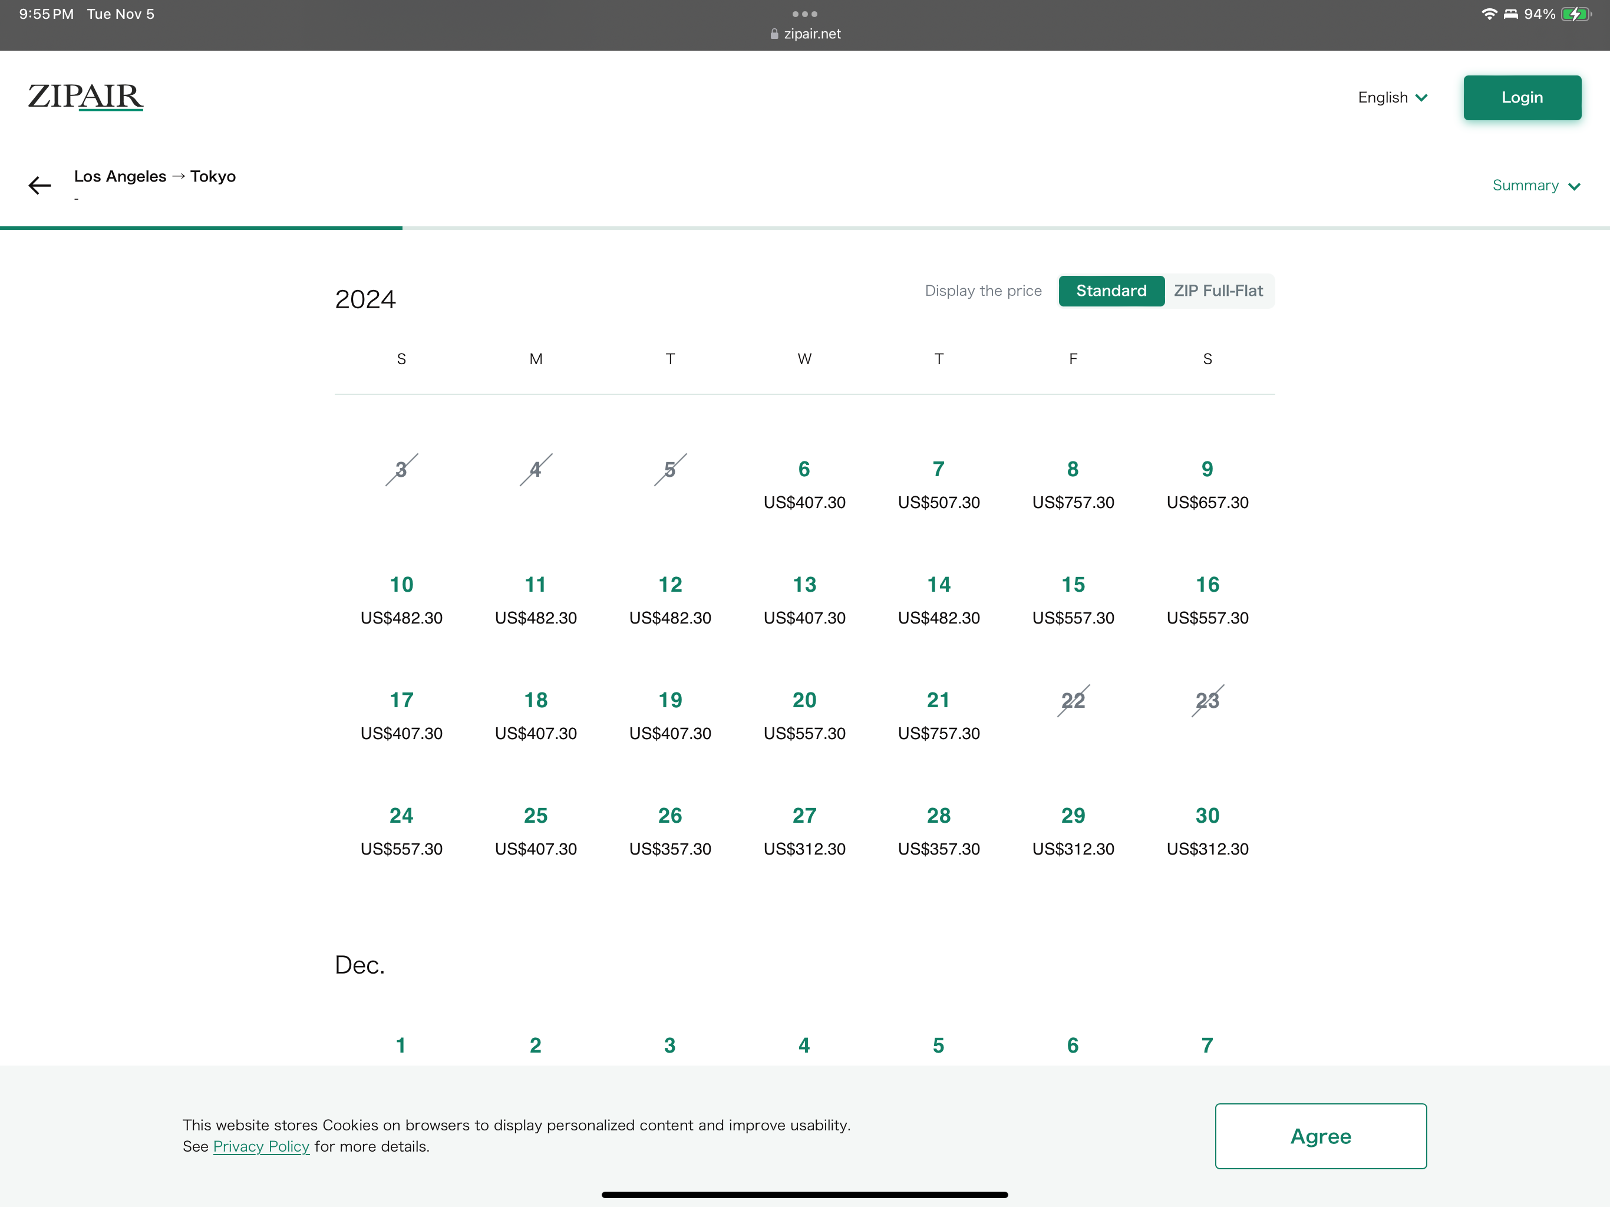Choose November 19 departure date
Viewport: 1610px width, 1207px height.
coord(671,715)
